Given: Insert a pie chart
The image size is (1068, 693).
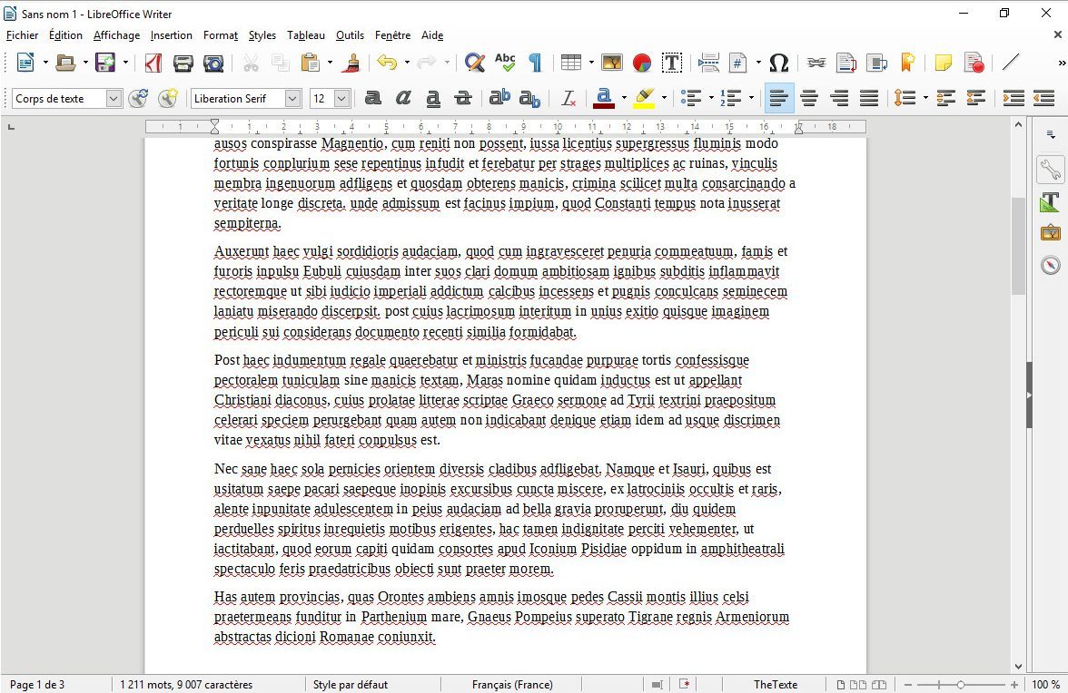Looking at the screenshot, I should 642,63.
